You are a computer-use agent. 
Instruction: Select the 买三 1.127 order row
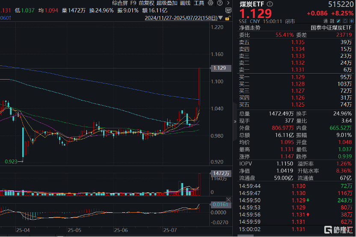tap(295, 91)
